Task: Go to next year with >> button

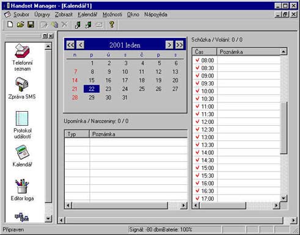Action: [x=179, y=45]
